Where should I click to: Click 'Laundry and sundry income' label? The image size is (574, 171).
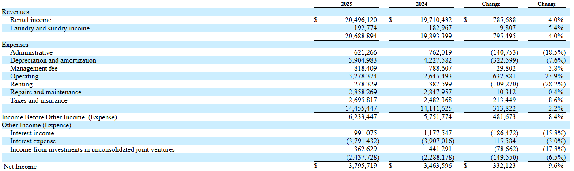point(50,28)
